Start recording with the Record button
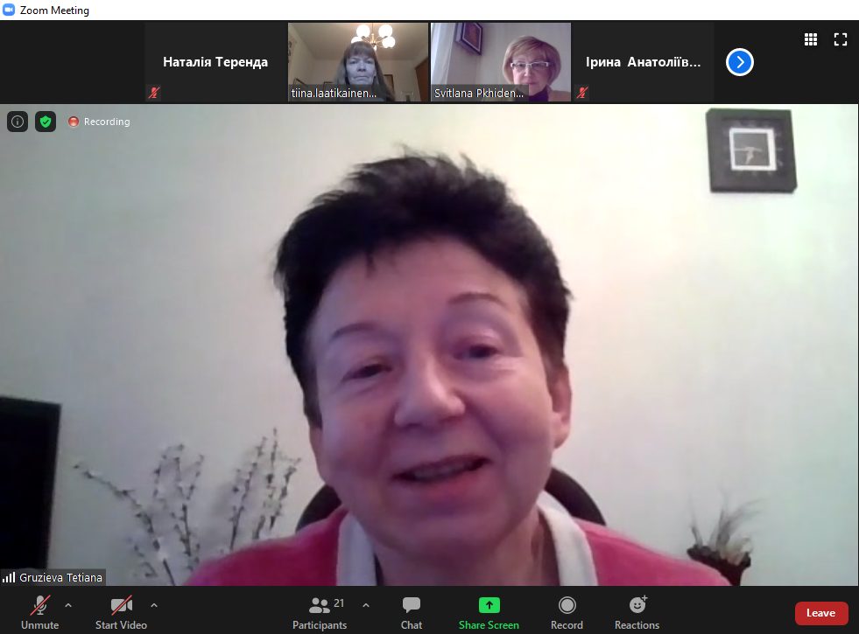 (567, 612)
